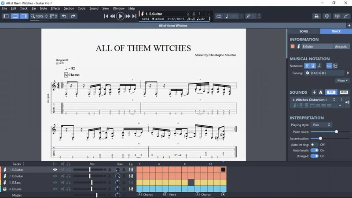This screenshot has width=352, height=198.
Task: Open the sound automation A button
Action: pyautogui.click(x=321, y=92)
